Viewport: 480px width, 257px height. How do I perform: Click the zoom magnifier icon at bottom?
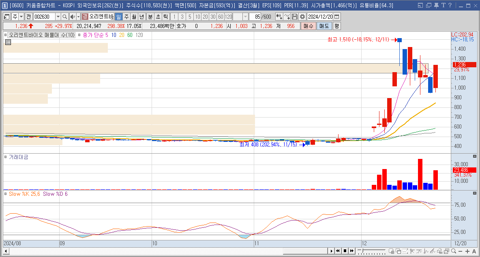(453, 251)
